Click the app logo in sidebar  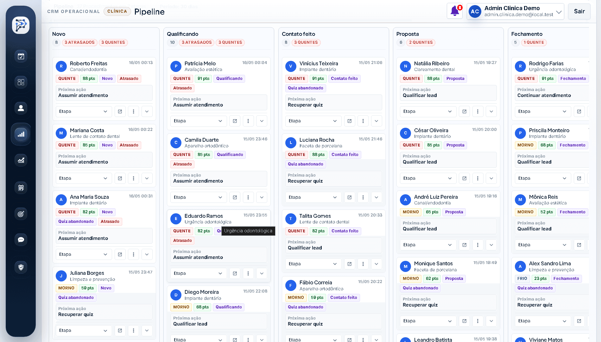[x=21, y=25]
